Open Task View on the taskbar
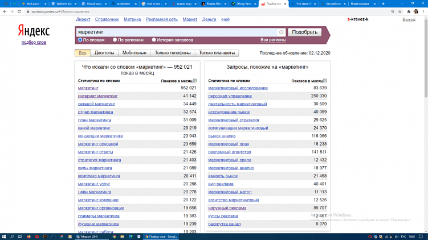428x240 pixels. pyautogui.click(x=20, y=237)
